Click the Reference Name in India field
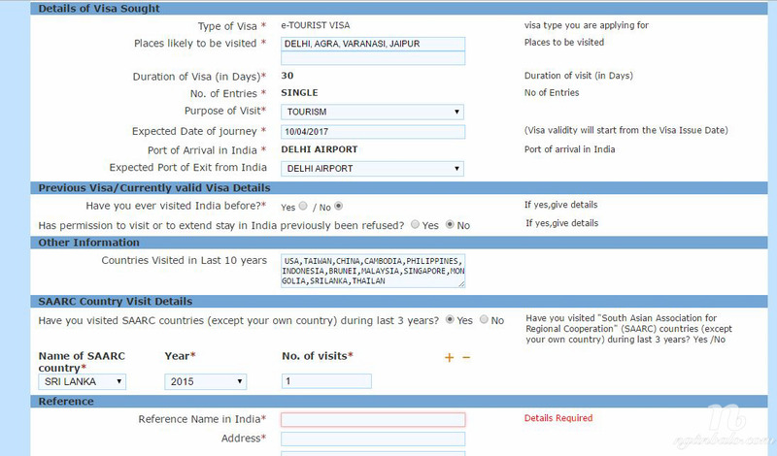 click(373, 420)
